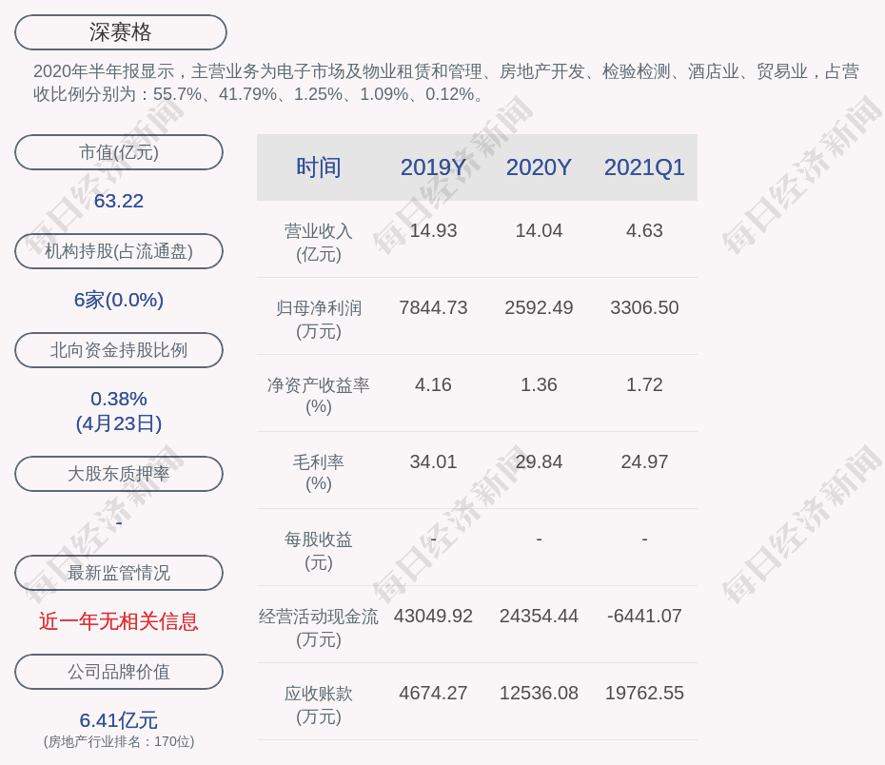Click the gross margin value 29.84

click(x=539, y=461)
